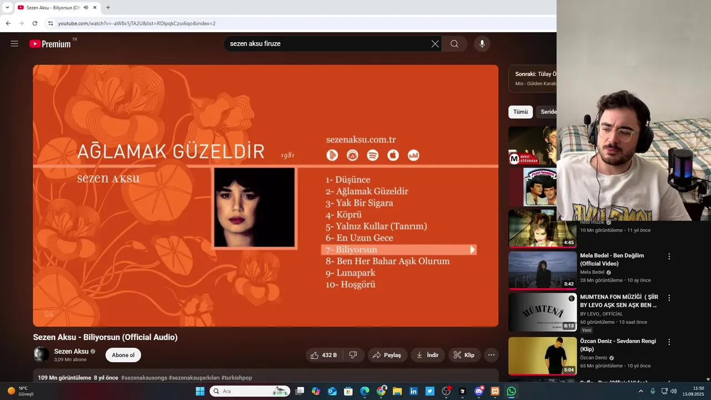This screenshot has height=400, width=711.
Task: Open options for Mela Bedel video
Action: click(x=669, y=257)
